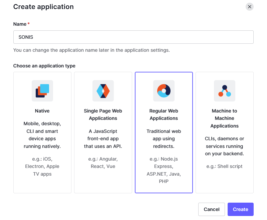Click the "A JavaScript front-end app" description
Image resolution: width=267 pixels, height=220 pixels.
pos(103,139)
